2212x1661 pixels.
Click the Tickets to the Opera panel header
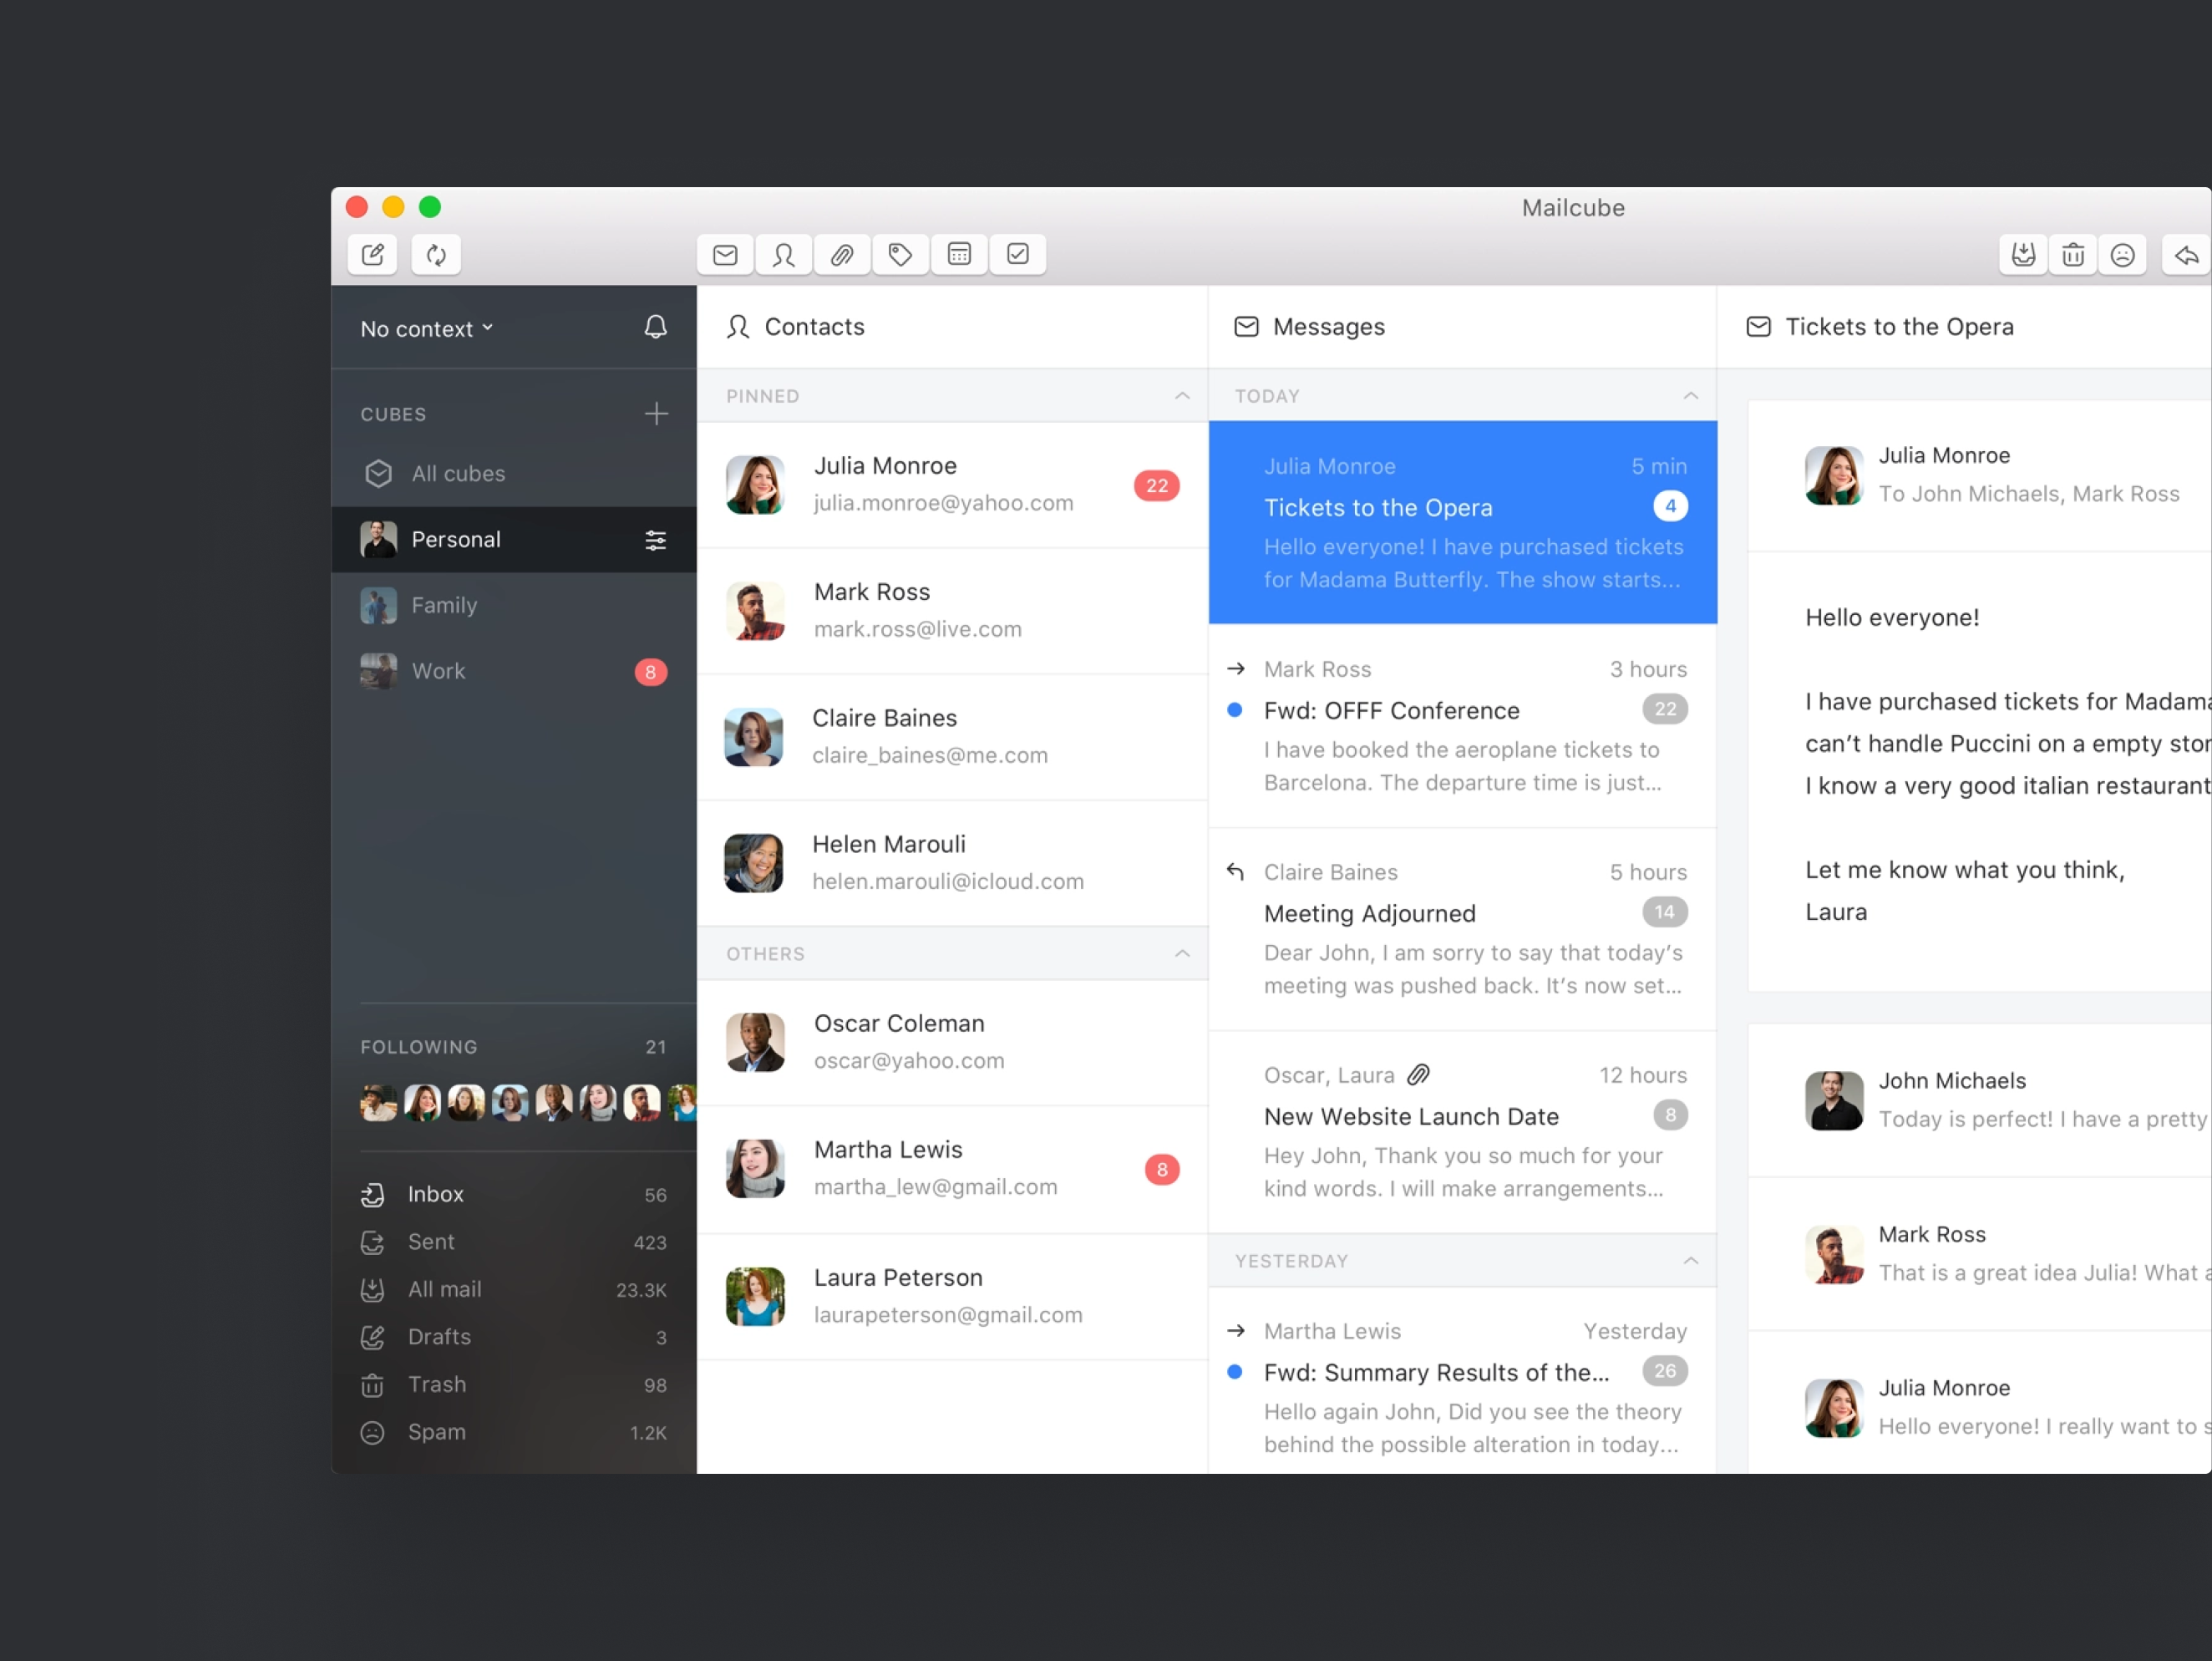pos(1964,327)
